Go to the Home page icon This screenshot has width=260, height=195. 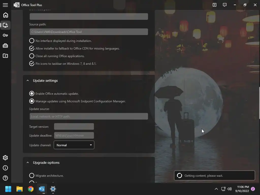click(x=6, y=15)
